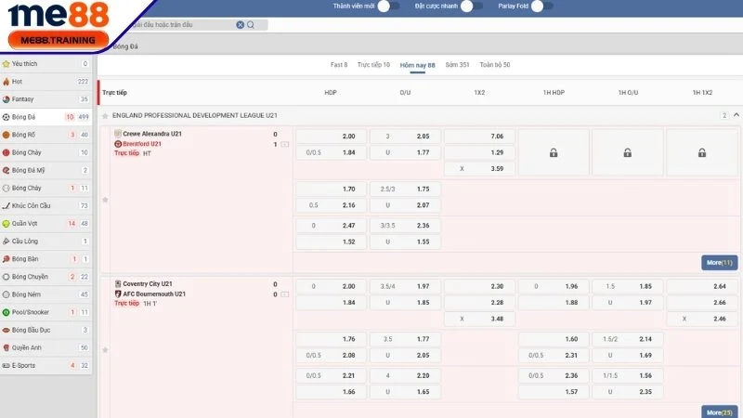743x418 pixels.
Task: Click the E-Sports gamepad icon
Action: [x=7, y=365]
